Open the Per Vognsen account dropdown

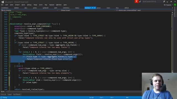click(168, 5)
